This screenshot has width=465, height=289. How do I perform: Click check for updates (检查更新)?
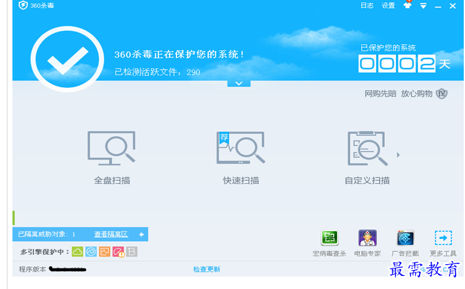(x=206, y=269)
